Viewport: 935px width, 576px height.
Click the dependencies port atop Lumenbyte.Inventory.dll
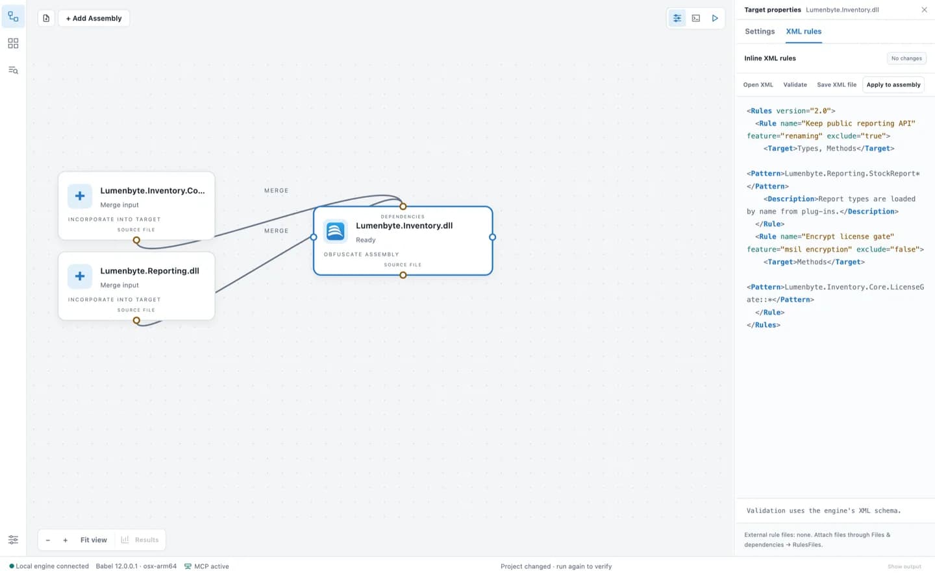(x=403, y=206)
